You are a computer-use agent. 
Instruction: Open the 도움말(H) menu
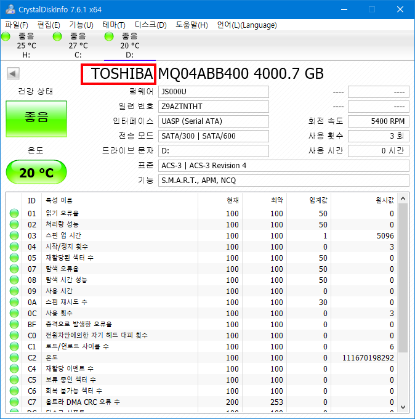tap(191, 25)
